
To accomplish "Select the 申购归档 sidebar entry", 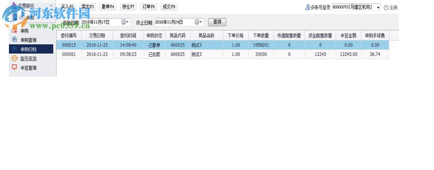I will pos(31,49).
